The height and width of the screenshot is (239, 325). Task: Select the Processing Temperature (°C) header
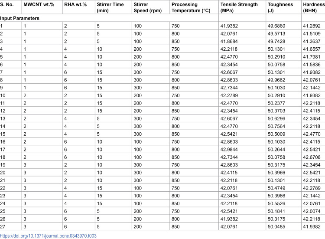pyautogui.click(x=191, y=7)
